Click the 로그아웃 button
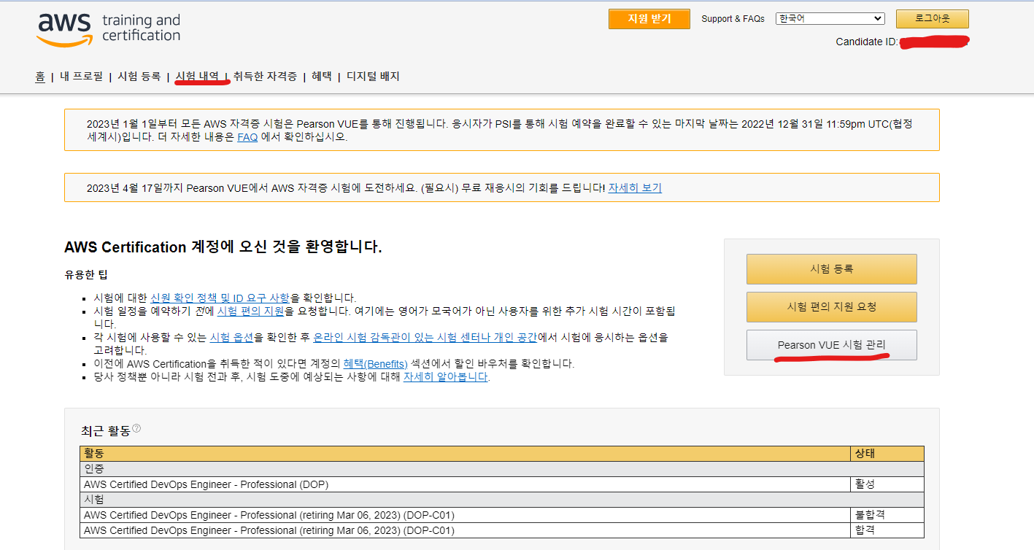 (x=932, y=19)
